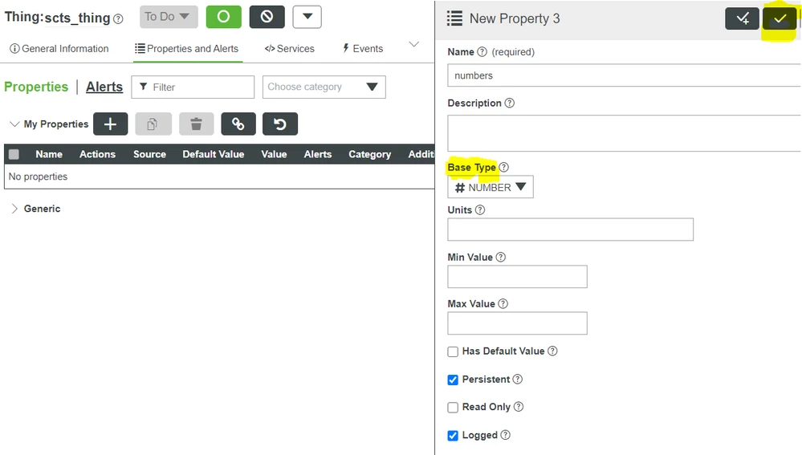
Task: Switch to the Services tab
Action: coord(290,49)
